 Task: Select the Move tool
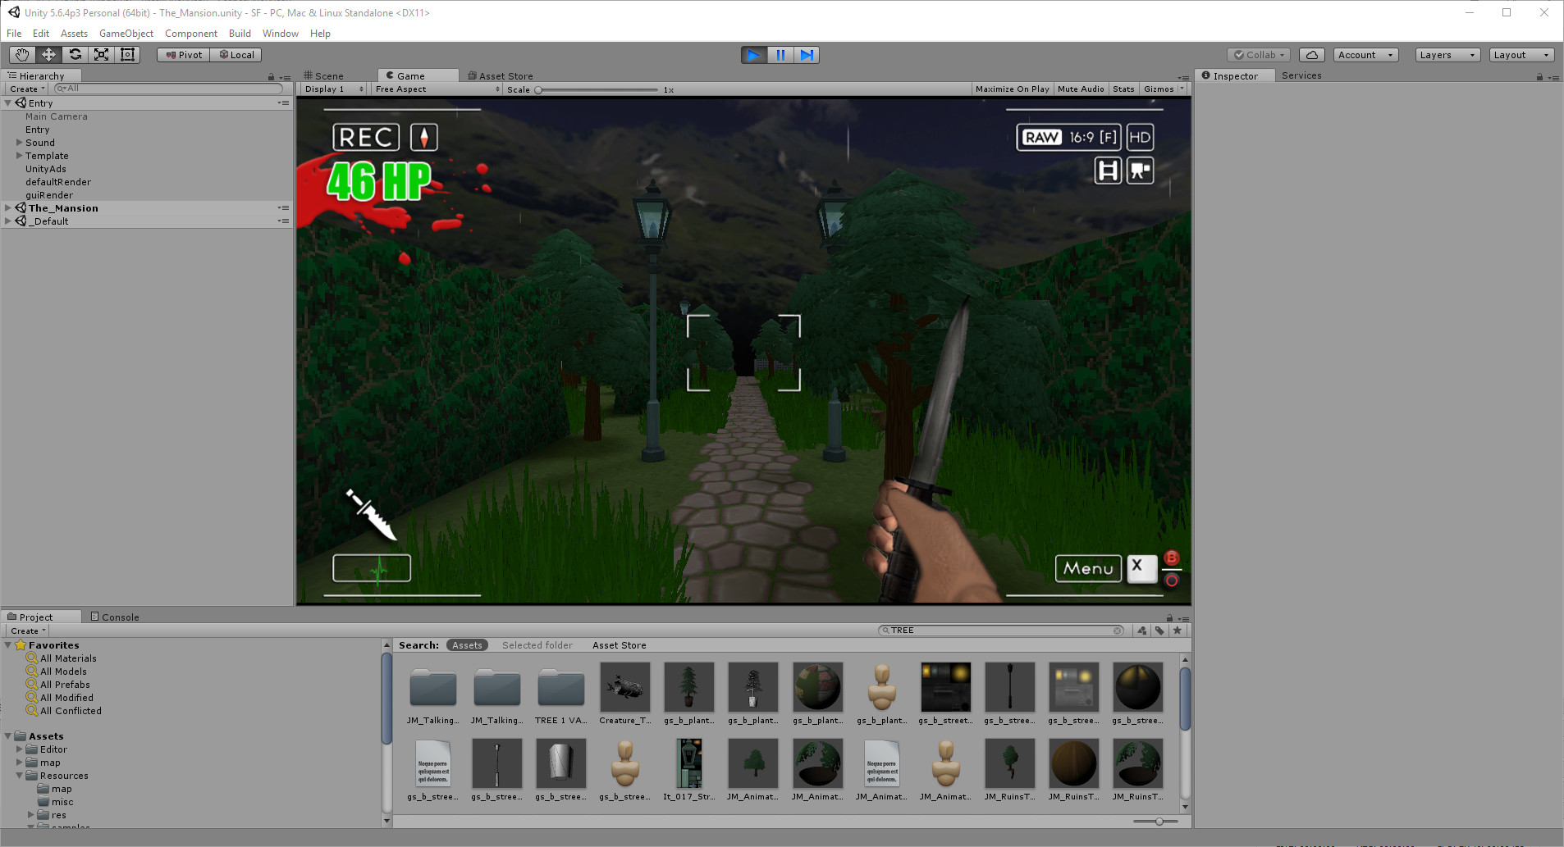click(48, 54)
